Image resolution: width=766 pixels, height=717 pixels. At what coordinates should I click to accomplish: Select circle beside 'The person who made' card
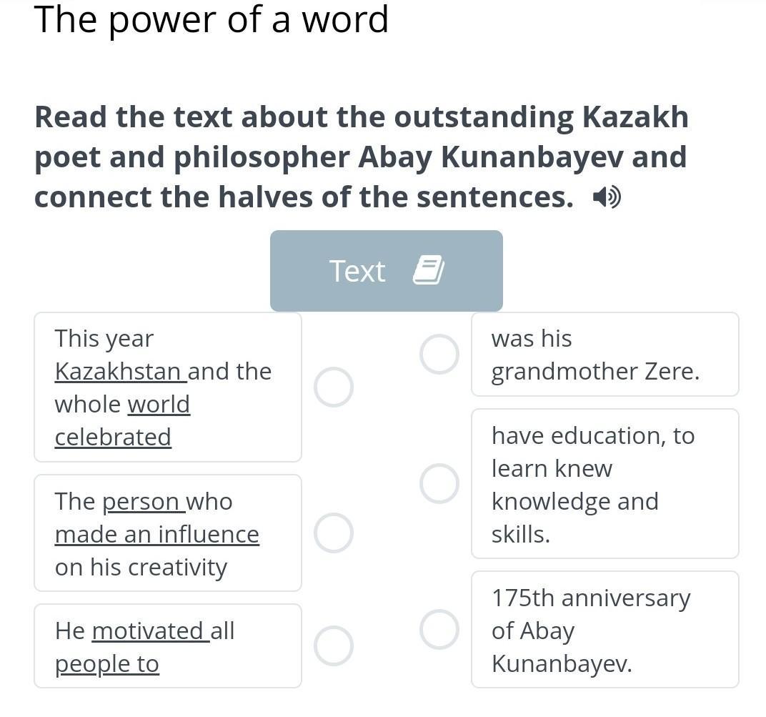click(334, 533)
